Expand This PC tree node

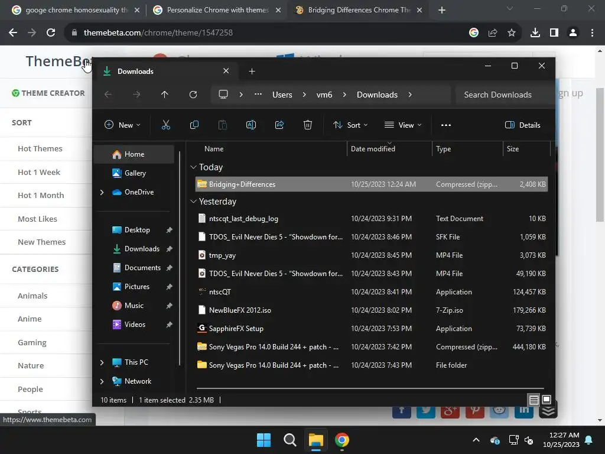pos(102,362)
